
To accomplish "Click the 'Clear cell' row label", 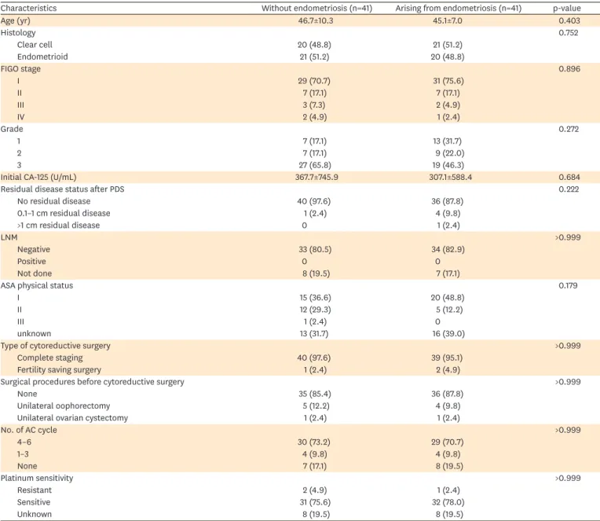I will tap(35, 45).
